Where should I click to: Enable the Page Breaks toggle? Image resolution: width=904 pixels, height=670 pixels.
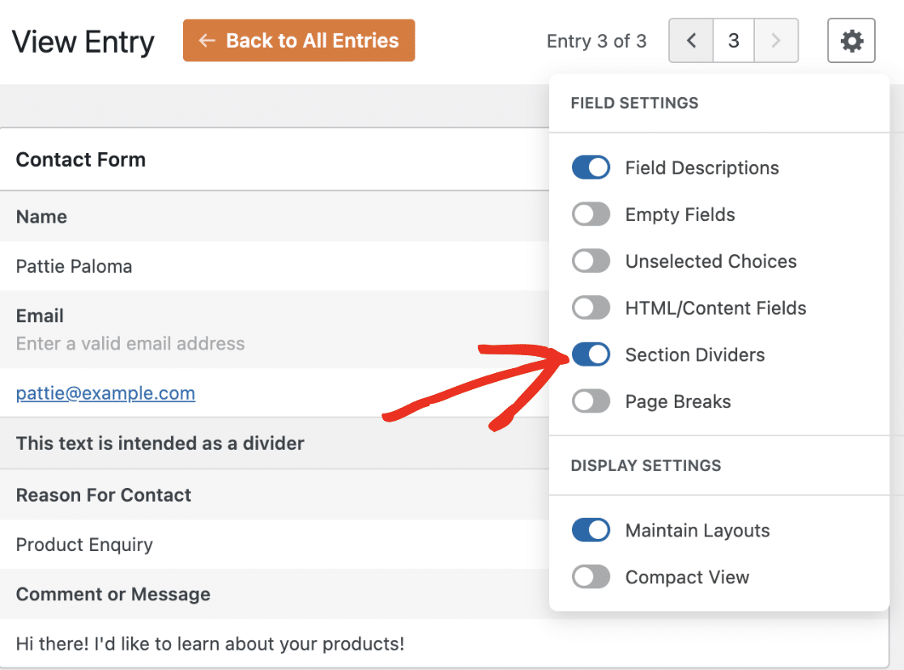(591, 401)
